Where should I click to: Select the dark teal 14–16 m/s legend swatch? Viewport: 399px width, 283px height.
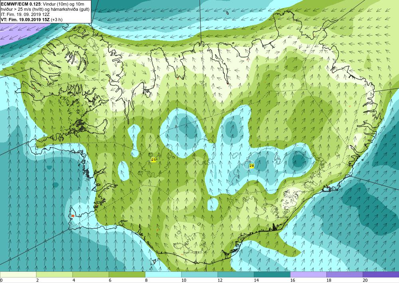point(272,274)
